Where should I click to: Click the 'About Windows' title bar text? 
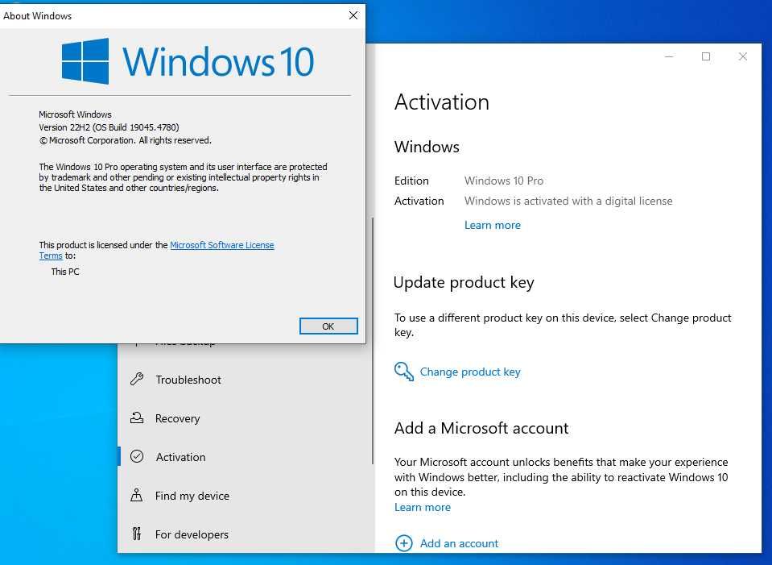pyautogui.click(x=37, y=16)
